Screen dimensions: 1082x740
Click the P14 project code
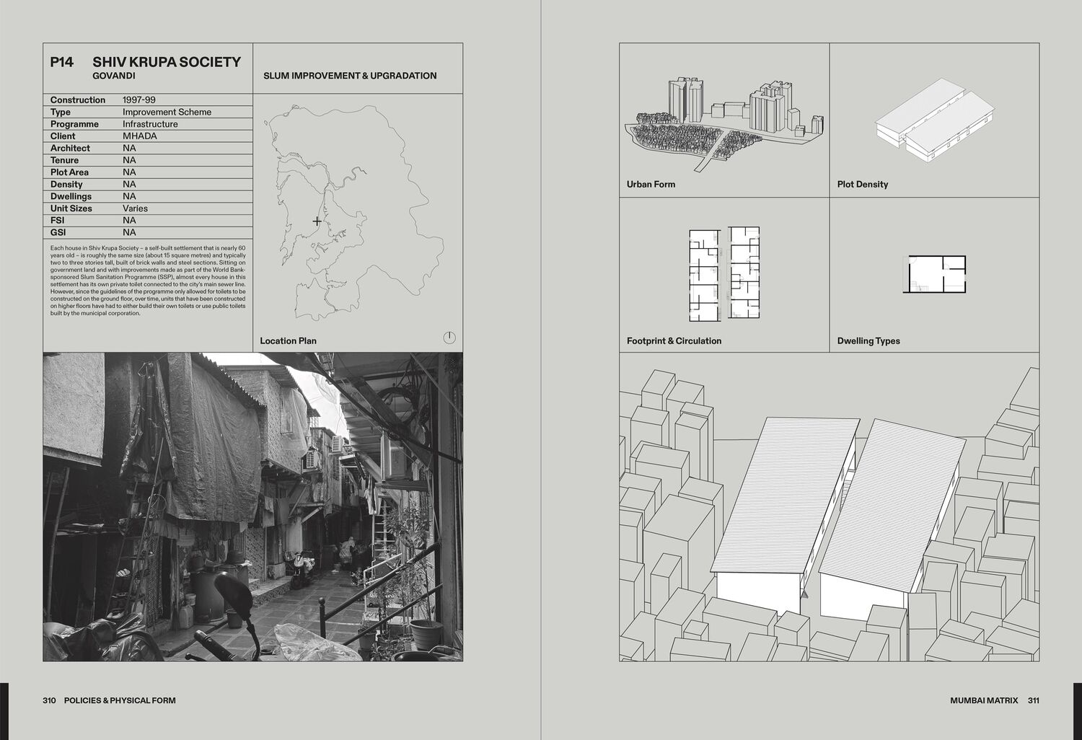pos(62,62)
